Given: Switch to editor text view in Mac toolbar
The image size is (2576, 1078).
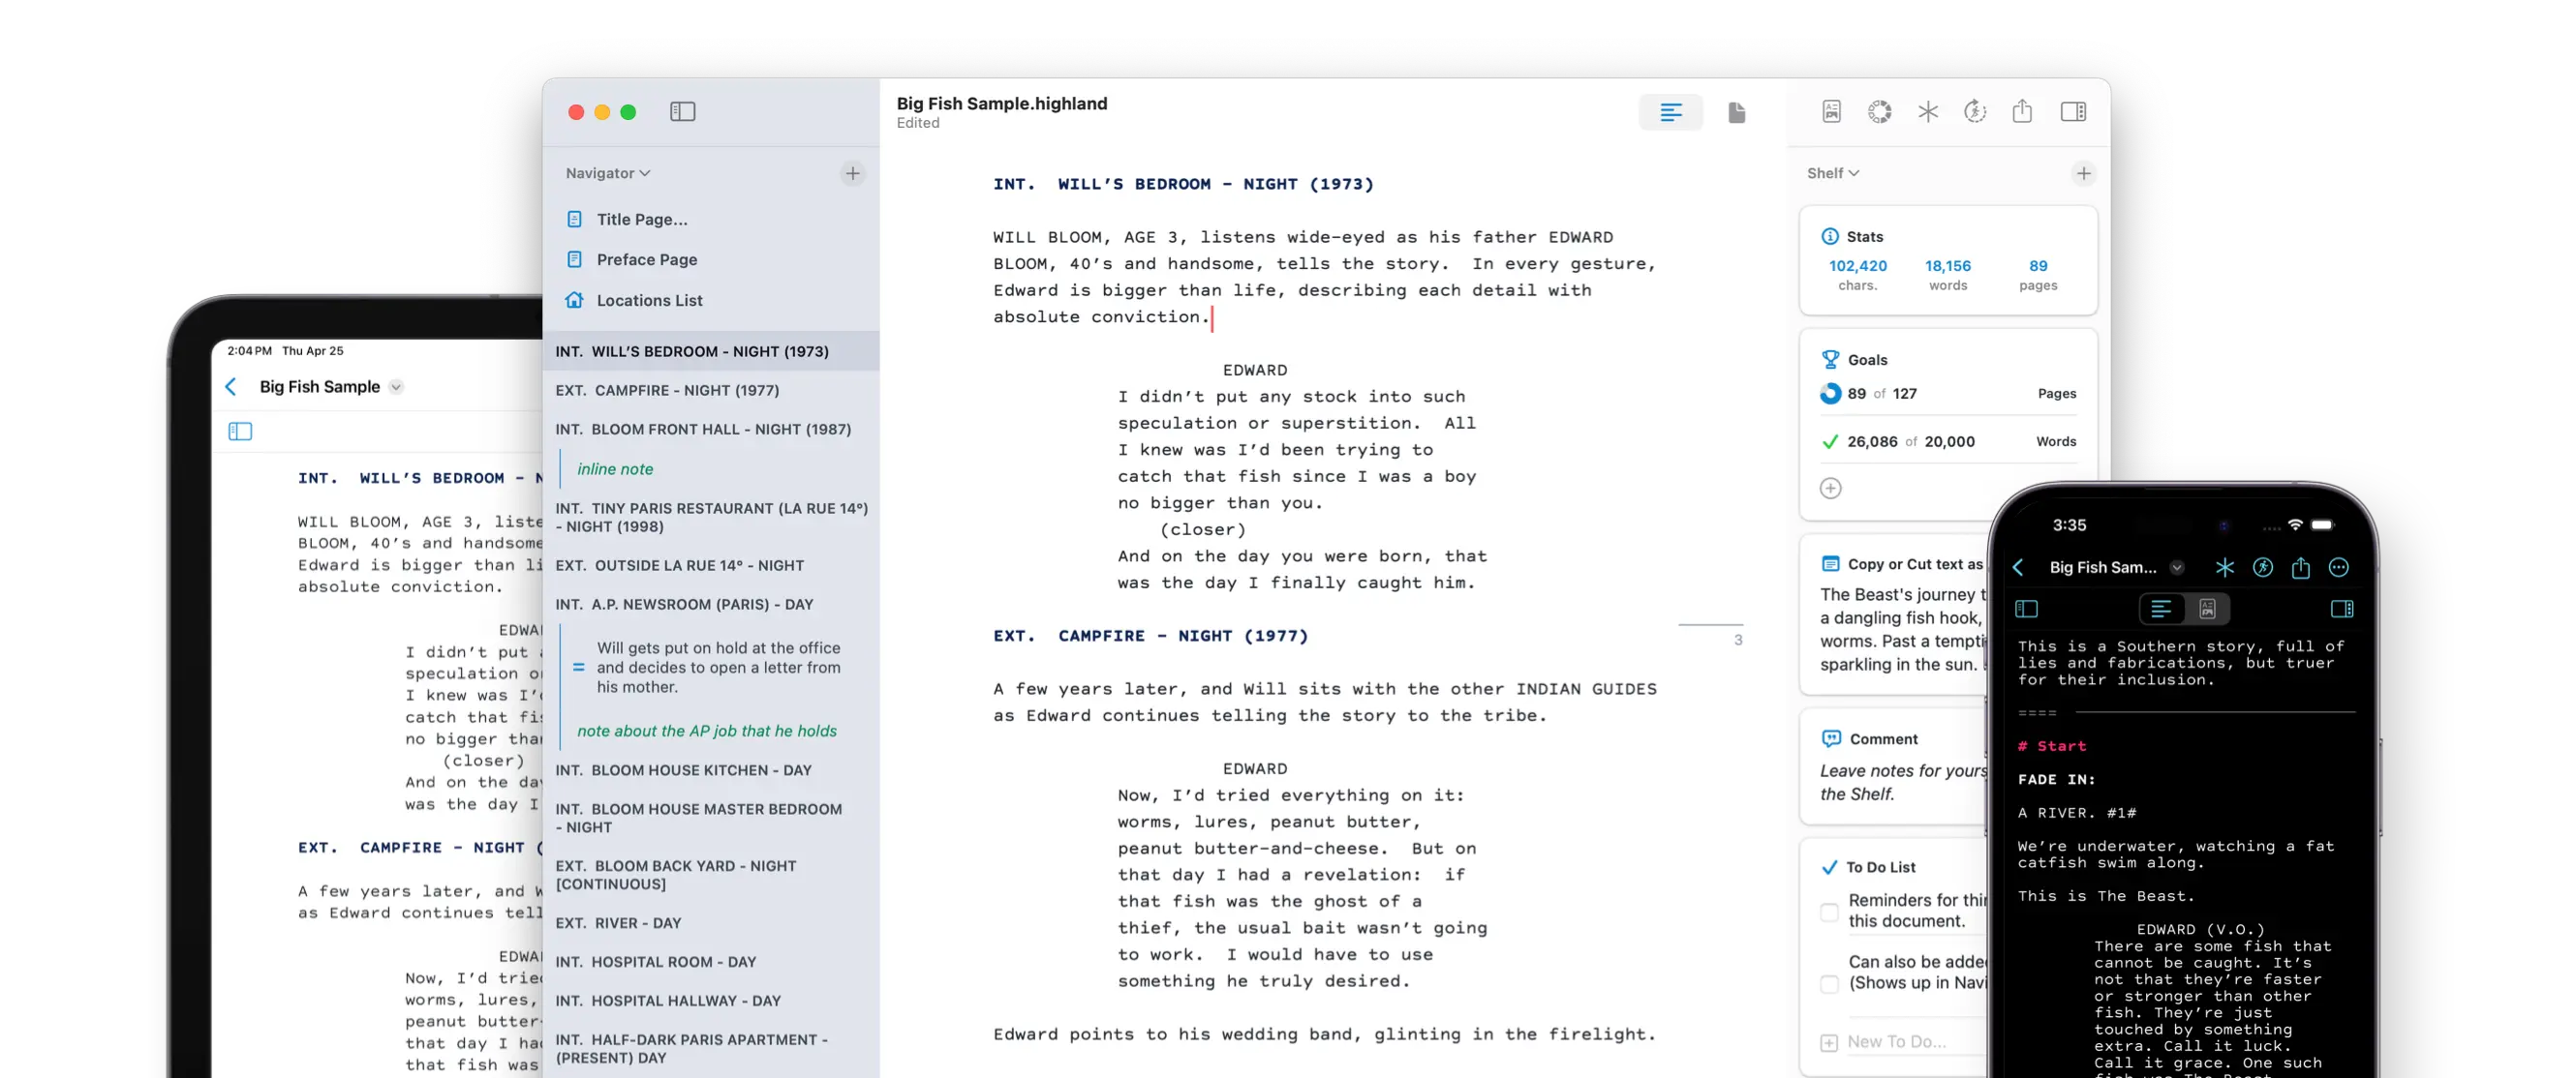Looking at the screenshot, I should coord(1670,113).
